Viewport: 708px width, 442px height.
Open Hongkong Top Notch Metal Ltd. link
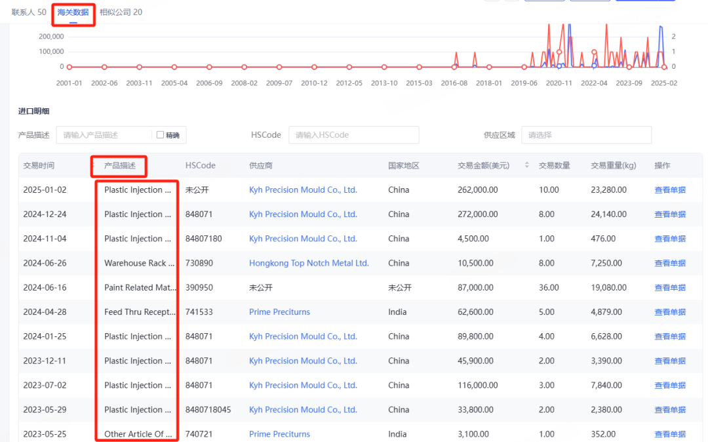point(309,263)
